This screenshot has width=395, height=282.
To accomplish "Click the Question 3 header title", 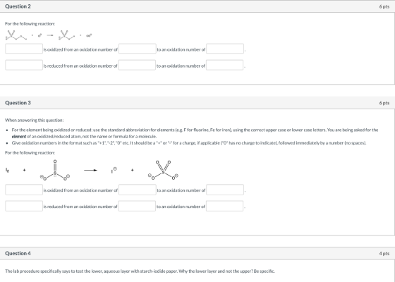I will click(18, 103).
